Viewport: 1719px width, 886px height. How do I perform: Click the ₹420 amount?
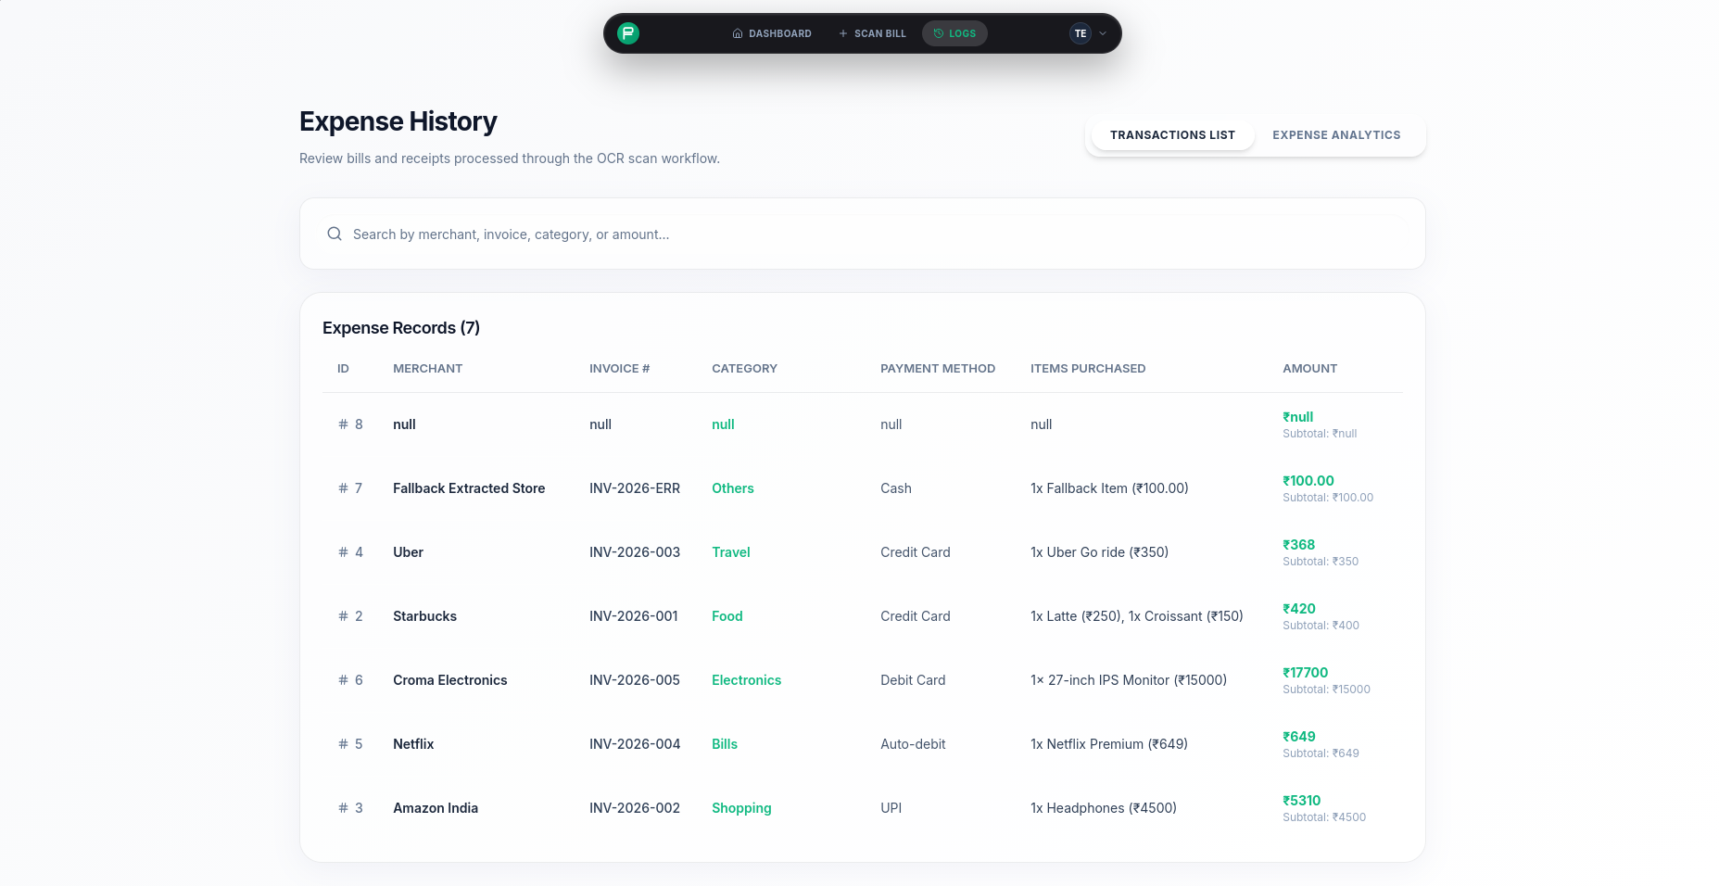(x=1299, y=609)
